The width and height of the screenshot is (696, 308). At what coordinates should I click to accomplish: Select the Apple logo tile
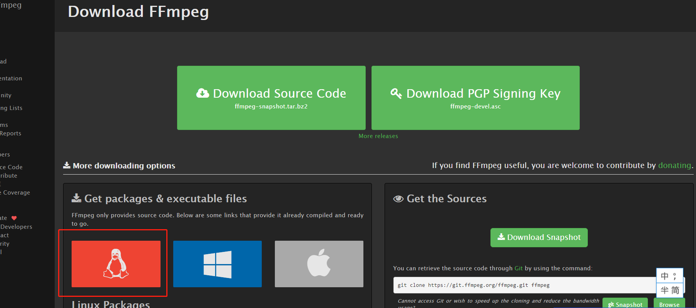coord(319,264)
